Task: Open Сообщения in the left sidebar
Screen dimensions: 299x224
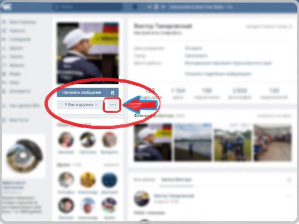Action: (x=20, y=40)
